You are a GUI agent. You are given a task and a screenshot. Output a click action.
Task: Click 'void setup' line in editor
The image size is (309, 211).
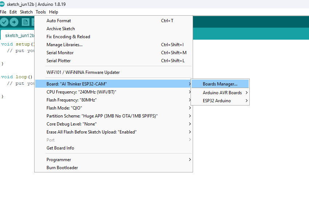pyautogui.click(x=18, y=44)
